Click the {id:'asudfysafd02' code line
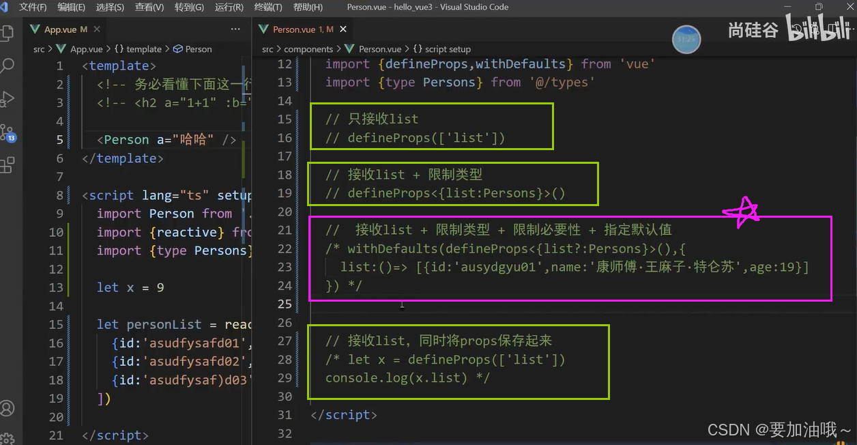Viewport: 857px width, 445px height. tap(181, 361)
